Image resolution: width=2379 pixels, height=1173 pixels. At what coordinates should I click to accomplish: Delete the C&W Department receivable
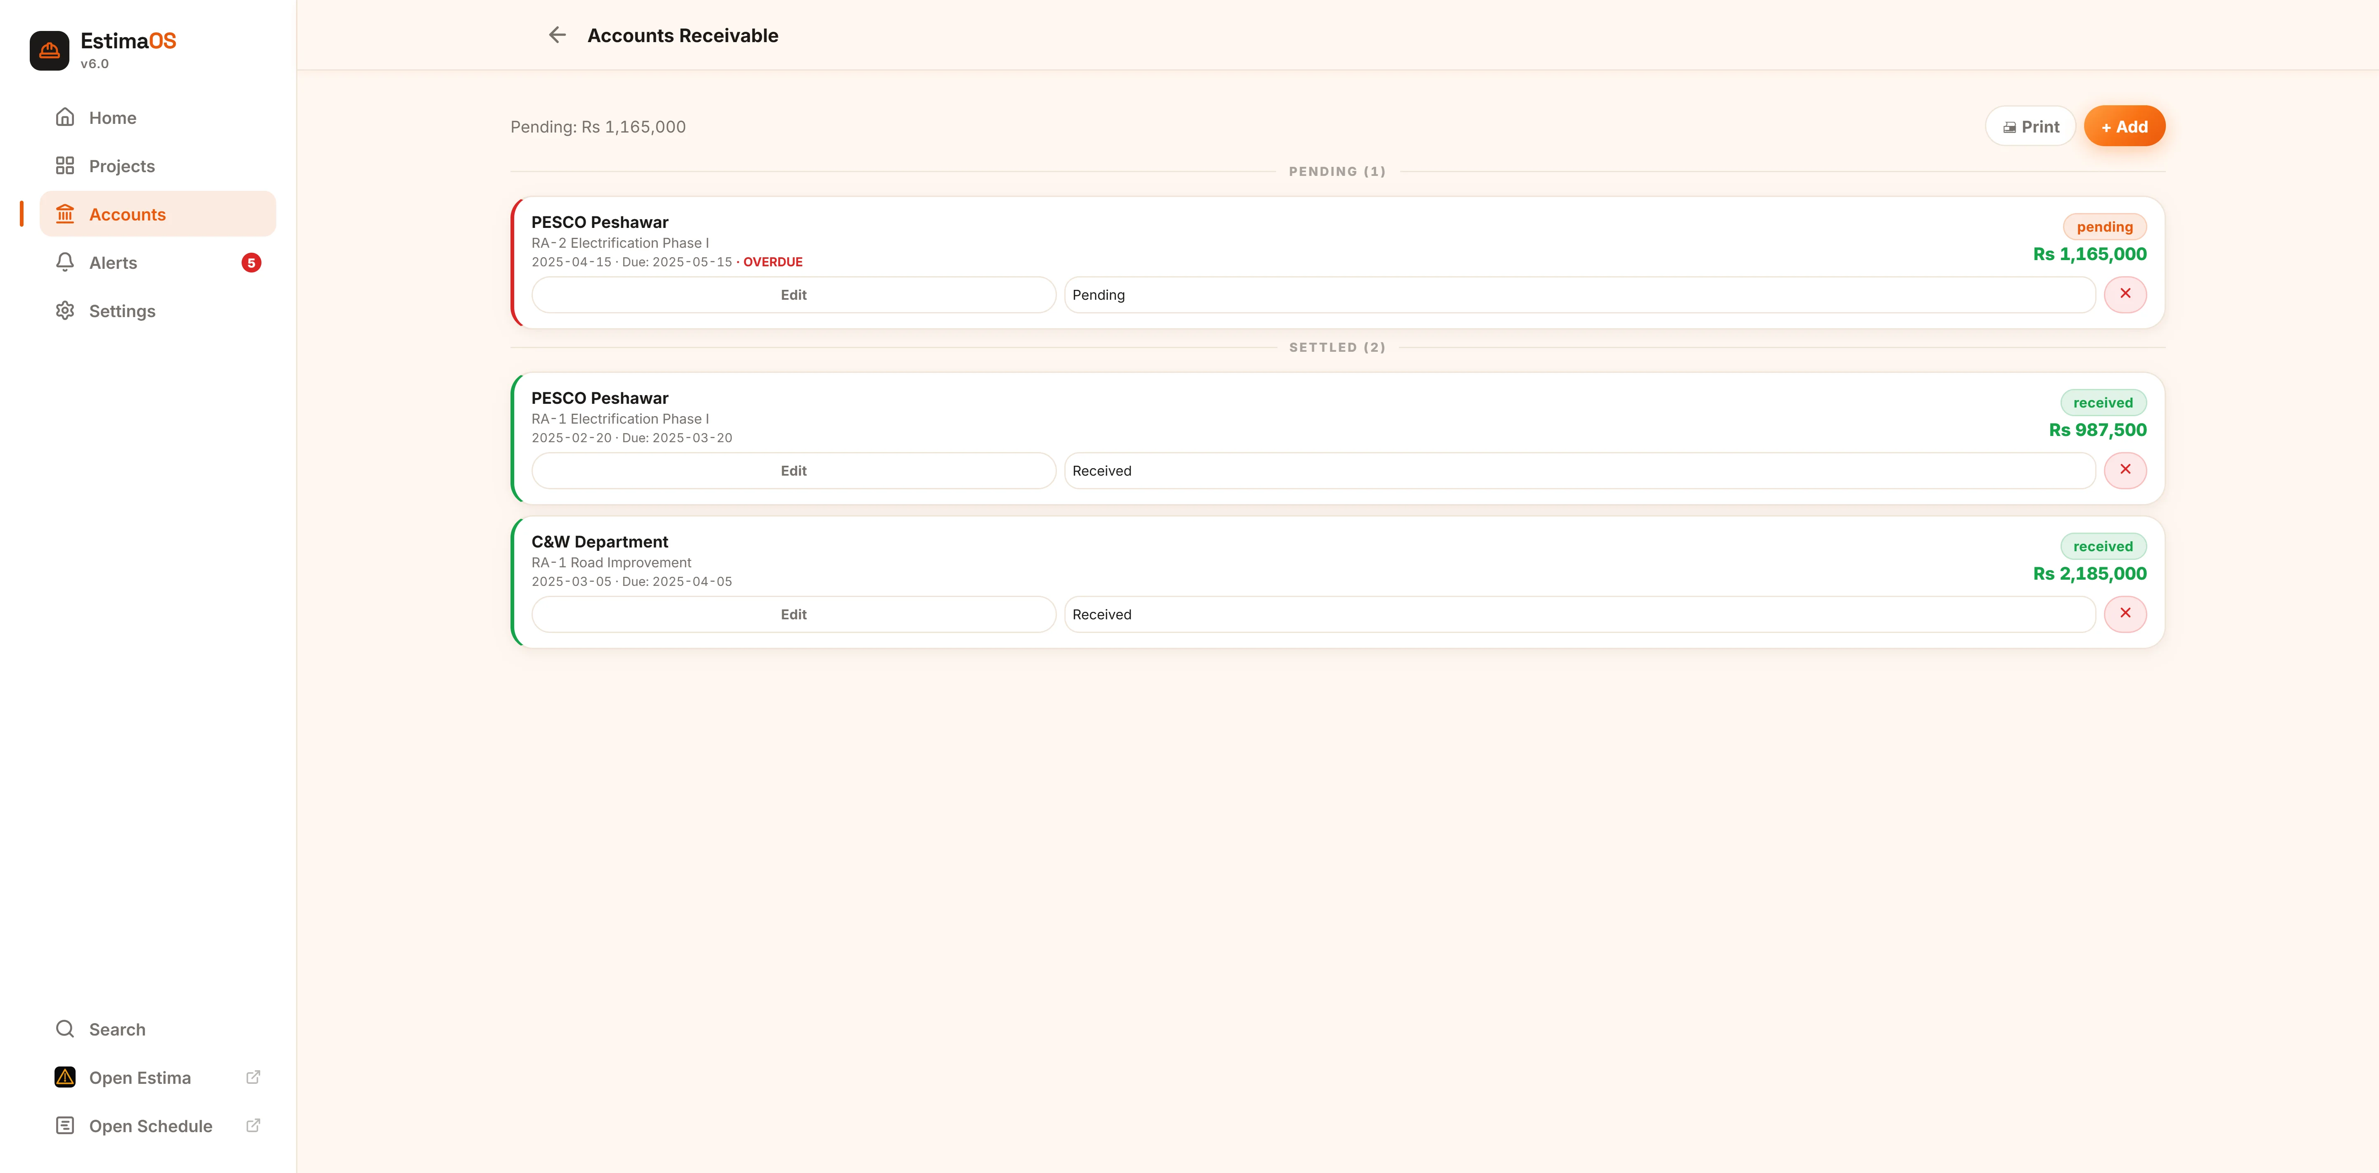point(2125,614)
